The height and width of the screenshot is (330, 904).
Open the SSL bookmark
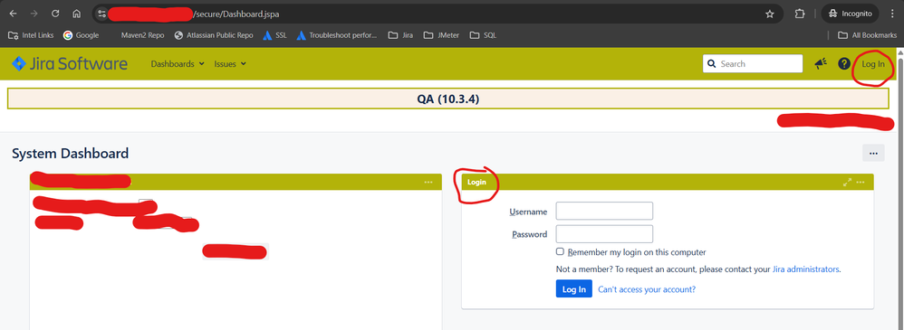tap(274, 35)
